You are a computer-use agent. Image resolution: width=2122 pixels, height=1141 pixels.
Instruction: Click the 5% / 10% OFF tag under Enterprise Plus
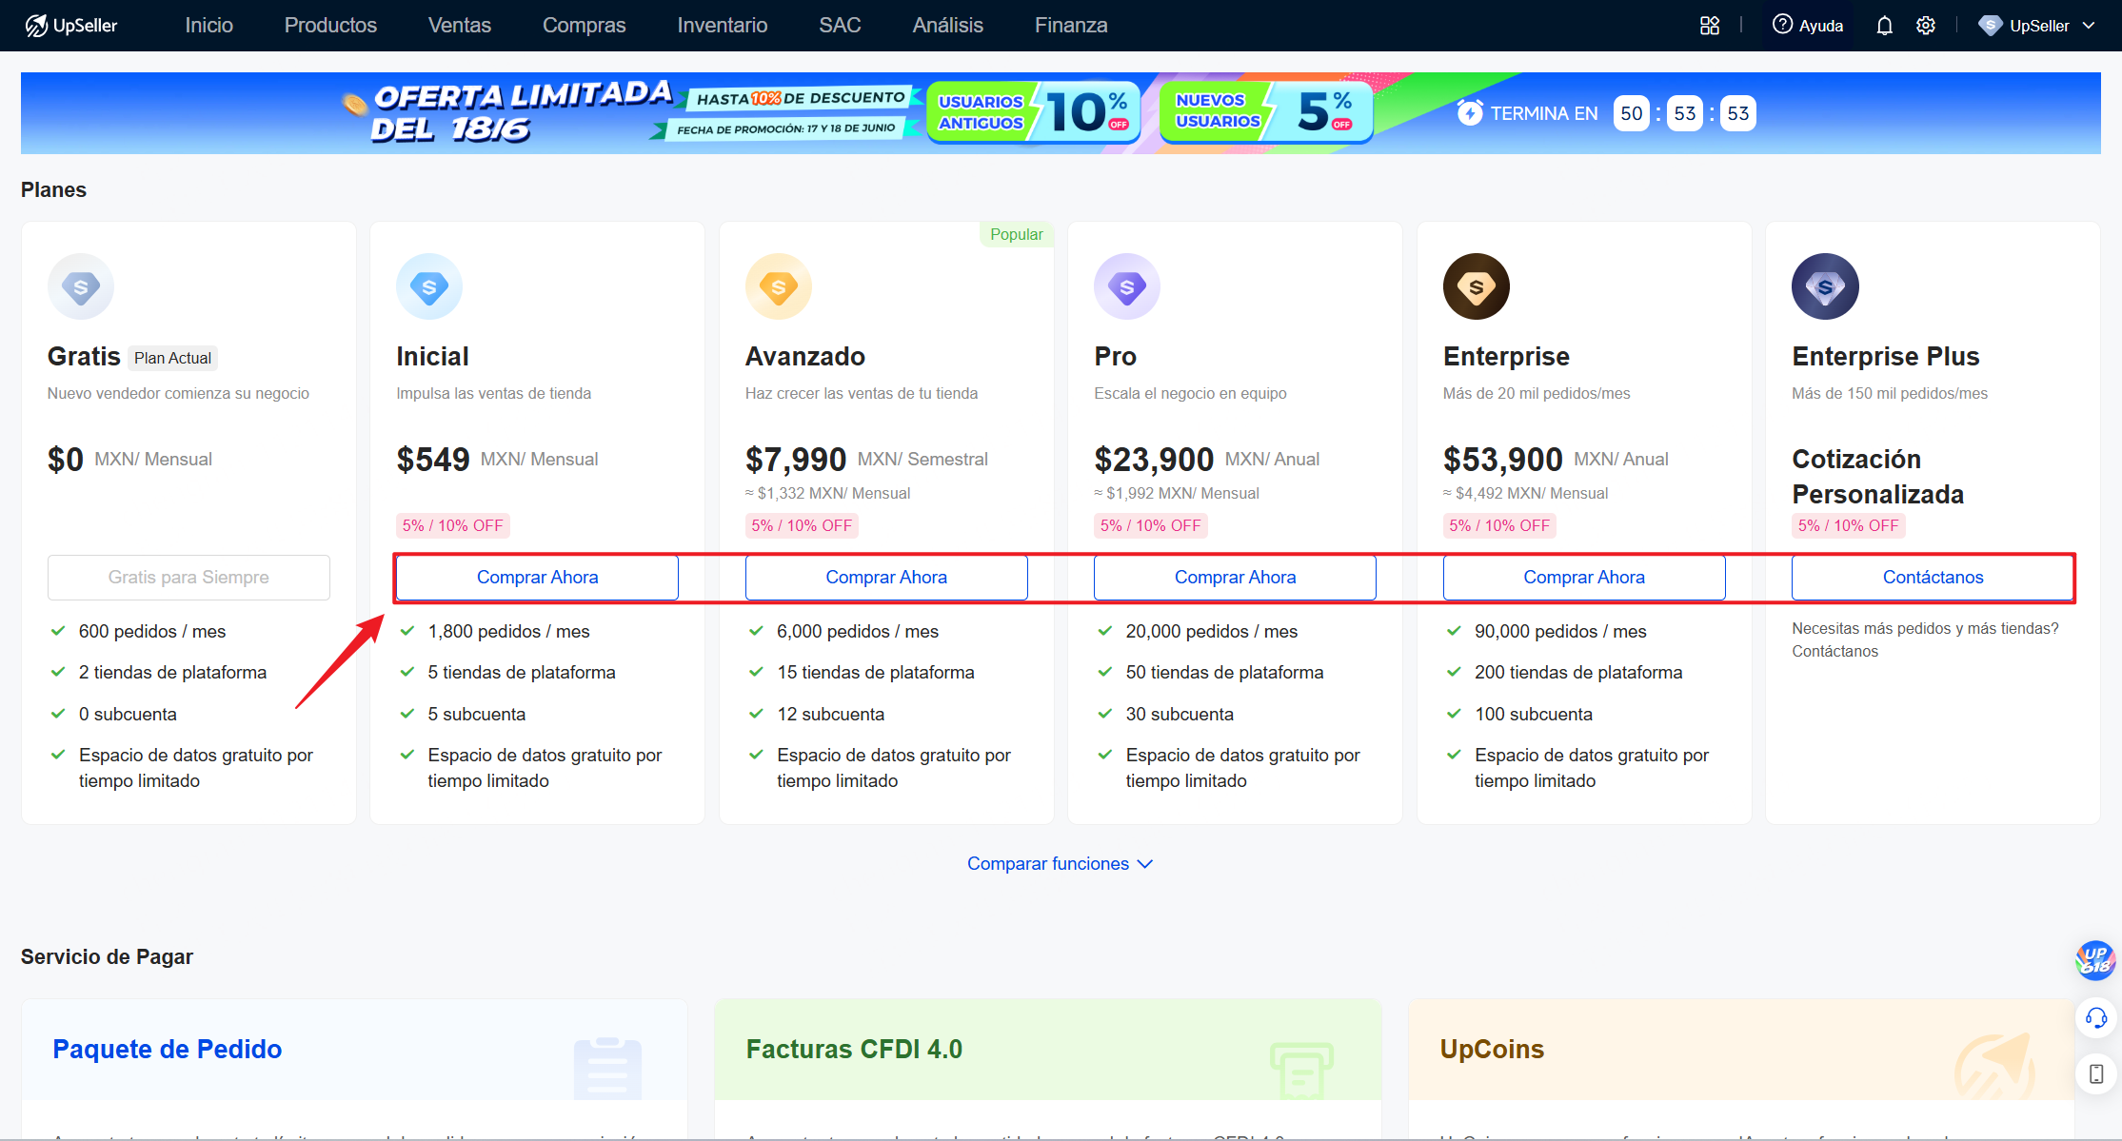pos(1848,526)
